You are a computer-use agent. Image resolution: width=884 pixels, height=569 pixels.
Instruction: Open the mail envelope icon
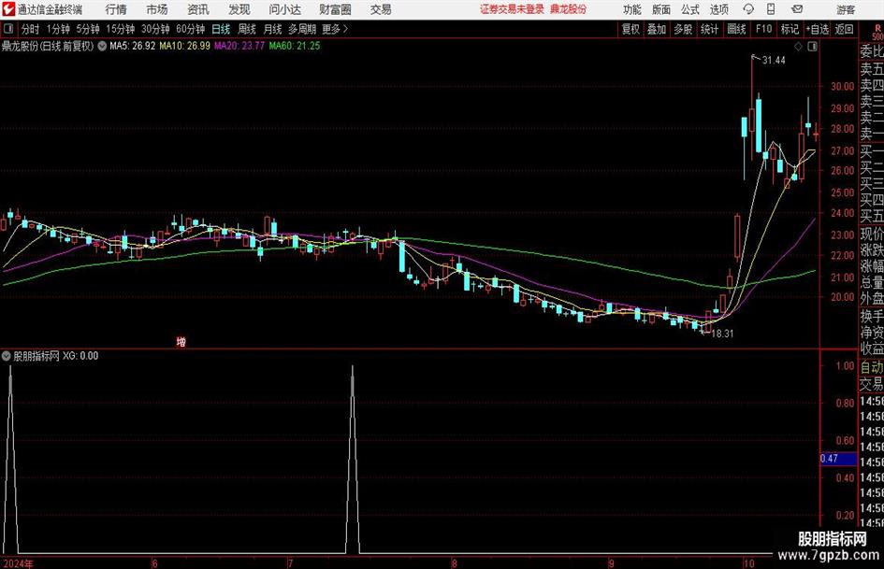(x=797, y=9)
